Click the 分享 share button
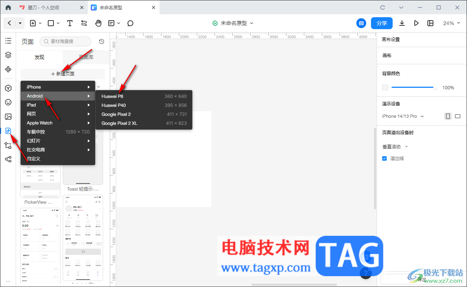Image resolution: width=467 pixels, height=287 pixels. 382,23
